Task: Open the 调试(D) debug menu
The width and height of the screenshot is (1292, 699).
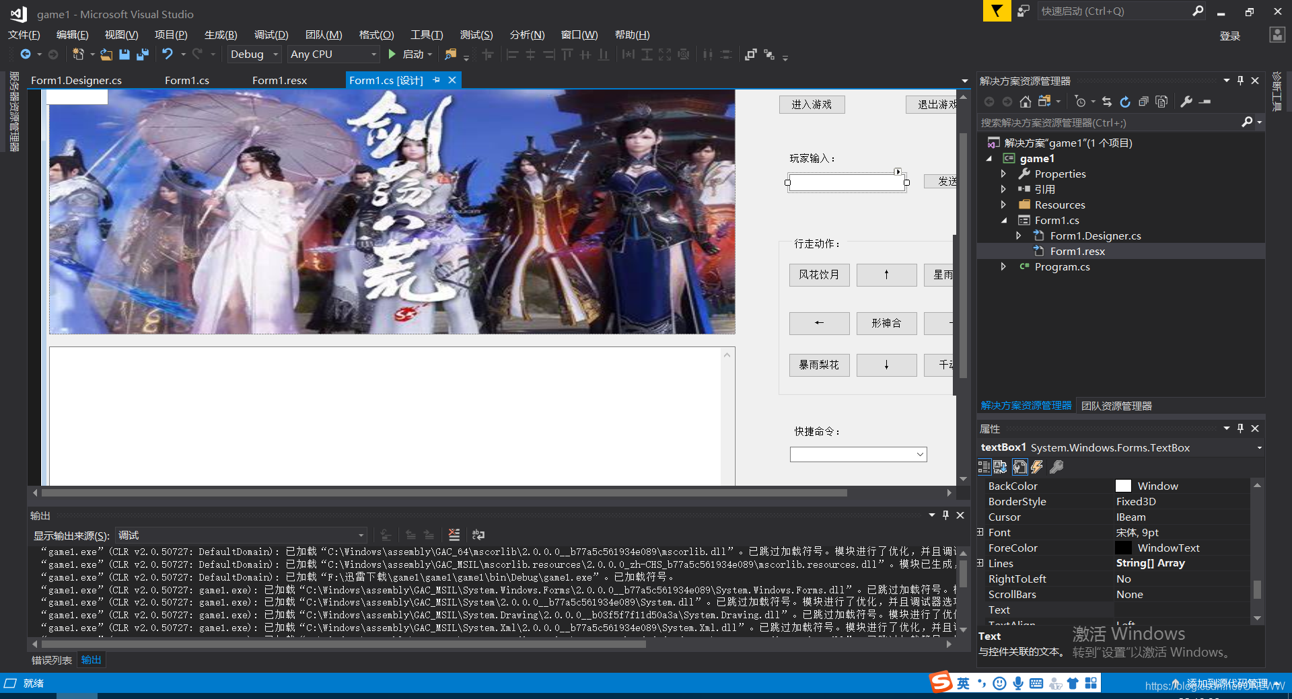Action: (271, 35)
